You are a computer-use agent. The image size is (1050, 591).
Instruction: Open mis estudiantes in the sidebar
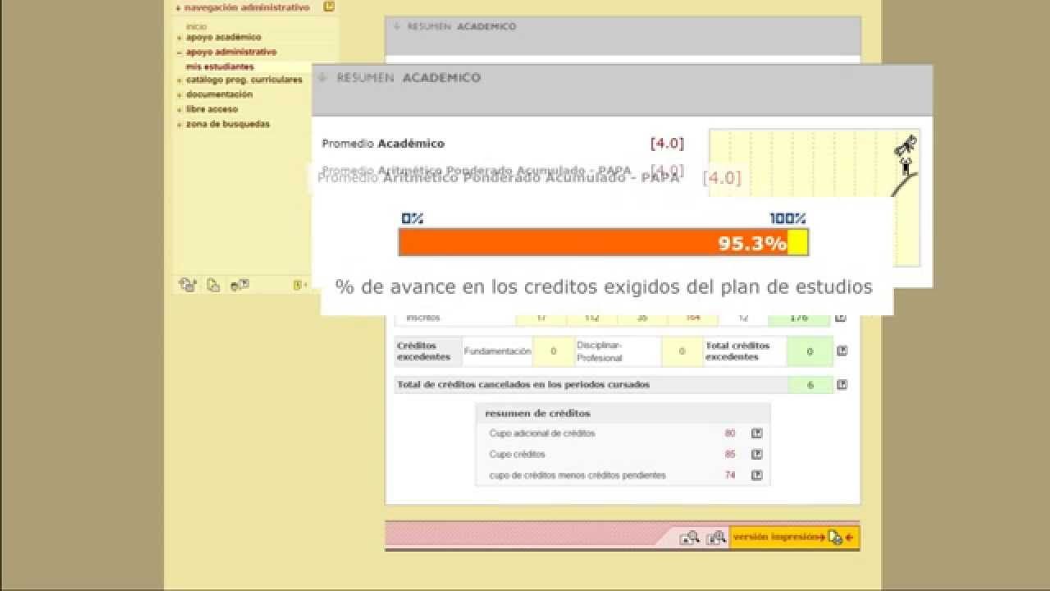tap(220, 66)
